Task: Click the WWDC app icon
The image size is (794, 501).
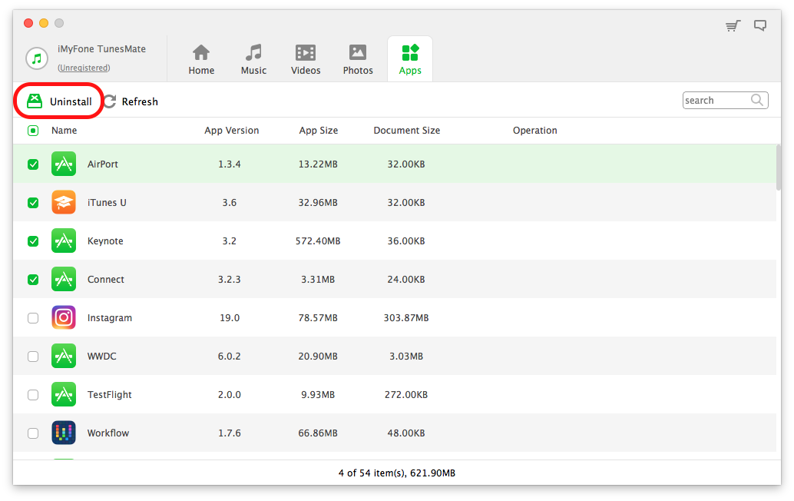Action: coord(64,356)
